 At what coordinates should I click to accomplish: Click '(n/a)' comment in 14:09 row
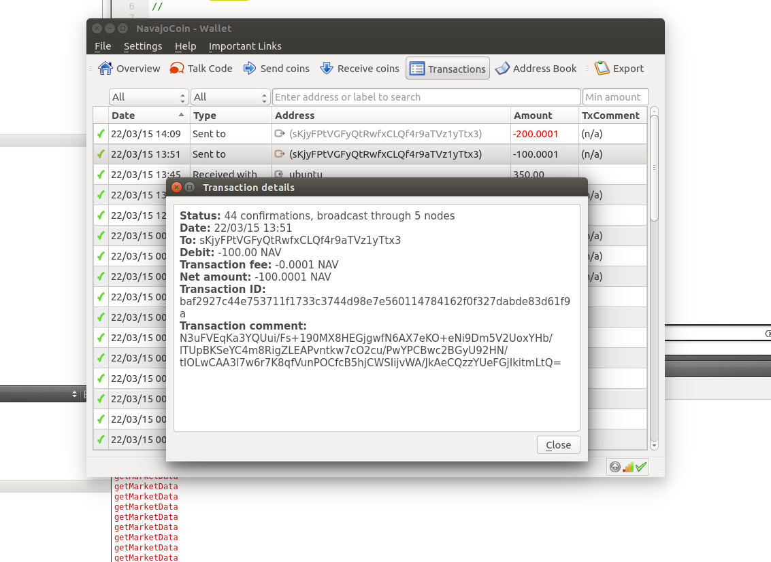click(x=591, y=133)
